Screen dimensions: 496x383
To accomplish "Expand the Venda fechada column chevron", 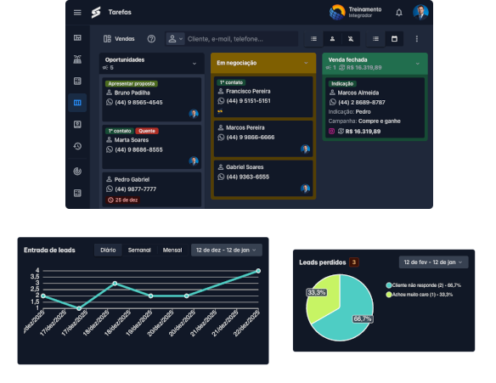I will coord(418,64).
